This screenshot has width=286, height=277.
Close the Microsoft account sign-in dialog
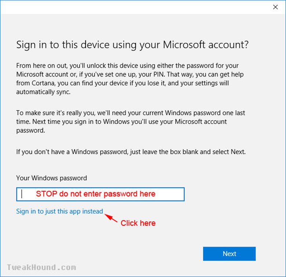pos(275,7)
